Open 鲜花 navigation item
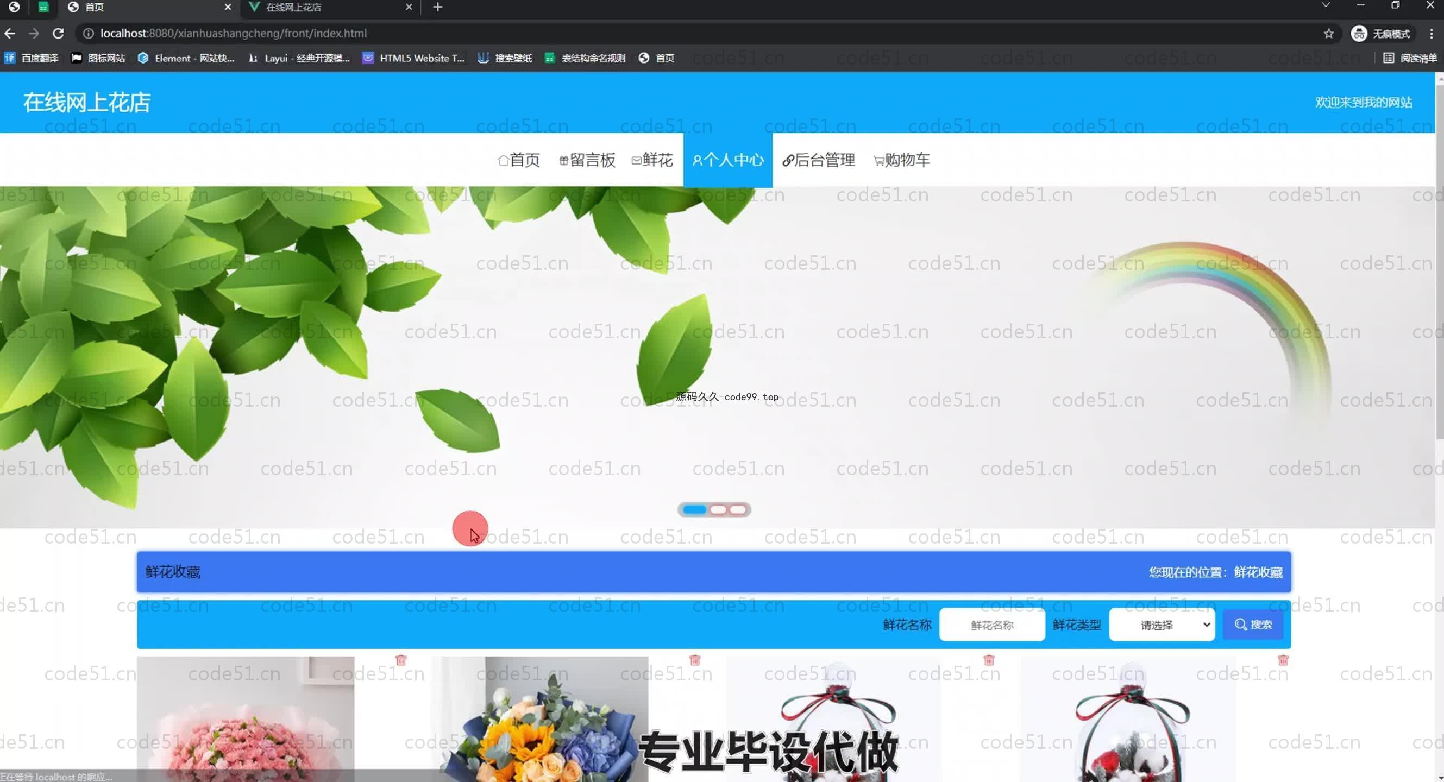The image size is (1444, 782). 652,160
